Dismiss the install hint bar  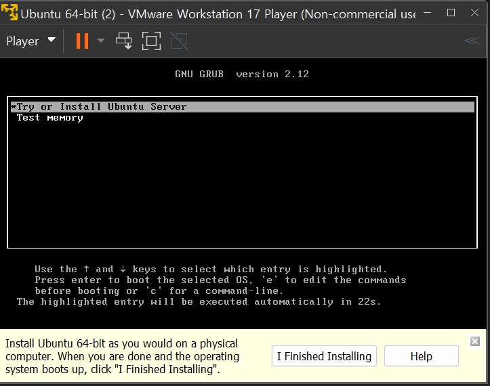[x=475, y=341]
